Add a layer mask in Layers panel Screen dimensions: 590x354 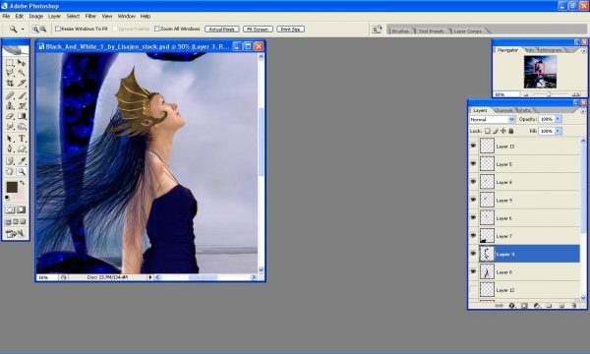point(524,306)
